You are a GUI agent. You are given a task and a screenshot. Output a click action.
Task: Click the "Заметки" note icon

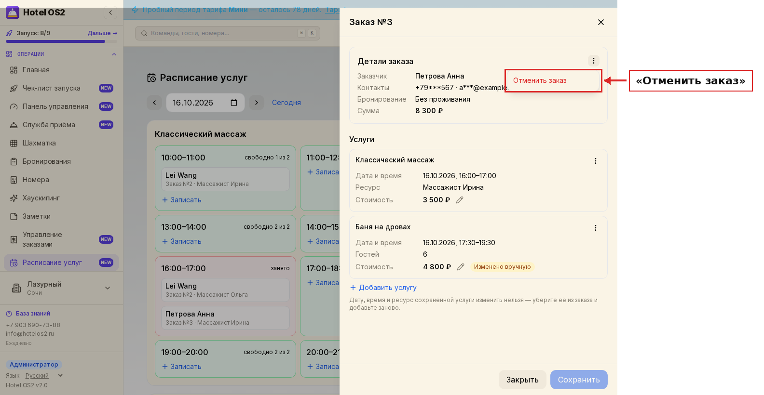(x=14, y=216)
